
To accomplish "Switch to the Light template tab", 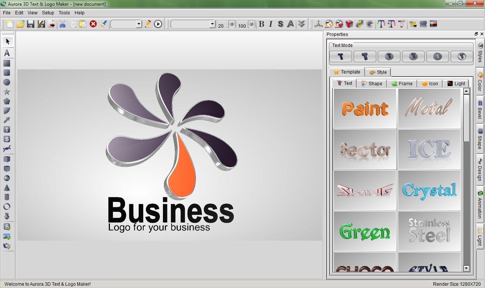I will tap(456, 83).
